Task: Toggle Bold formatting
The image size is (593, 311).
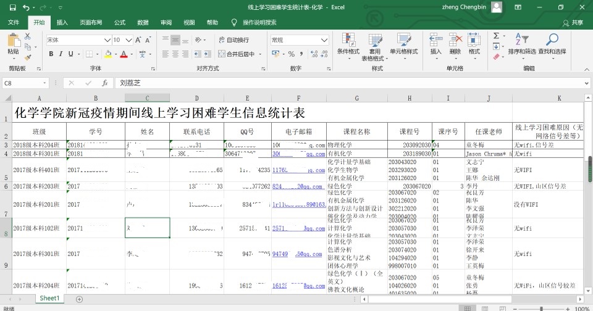Action: point(51,54)
